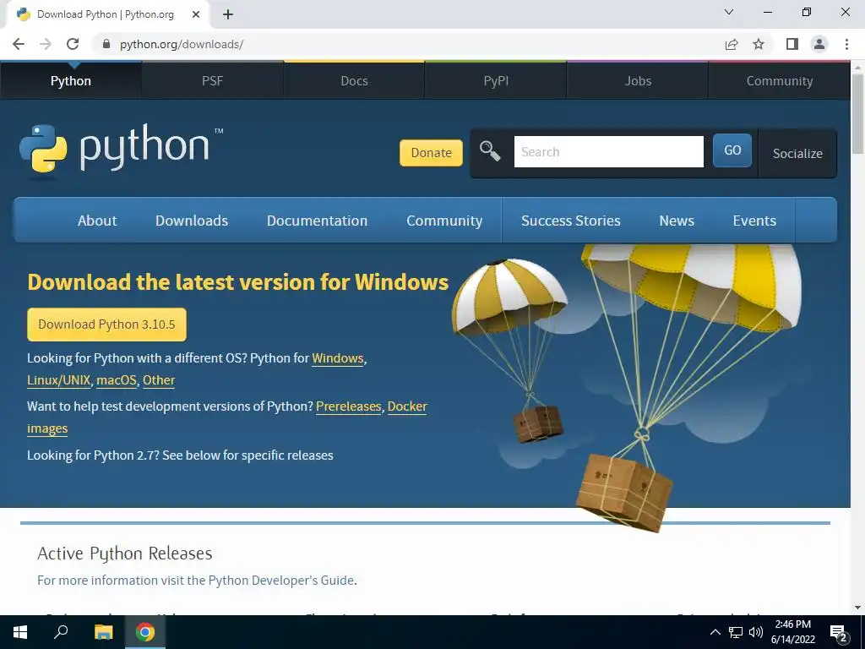Open the Success Stories menu
Image resolution: width=865 pixels, height=649 pixels.
tap(571, 221)
